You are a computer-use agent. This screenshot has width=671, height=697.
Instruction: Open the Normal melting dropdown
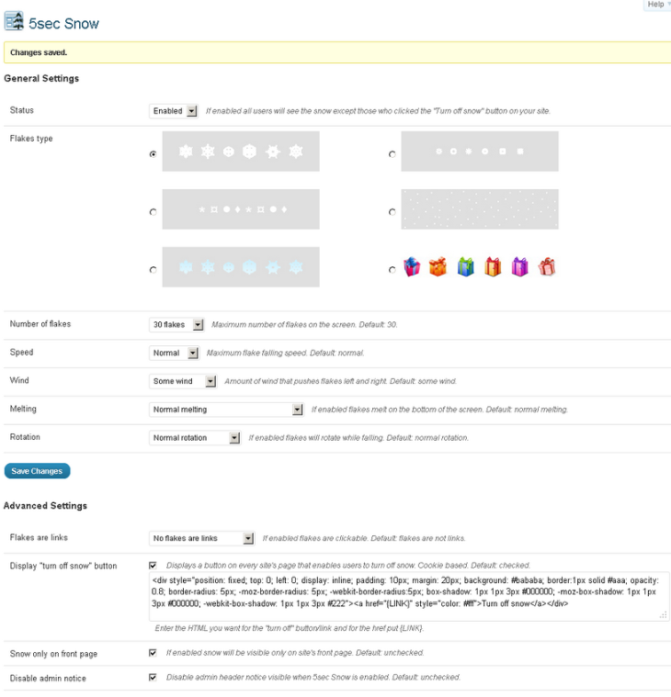click(x=226, y=410)
